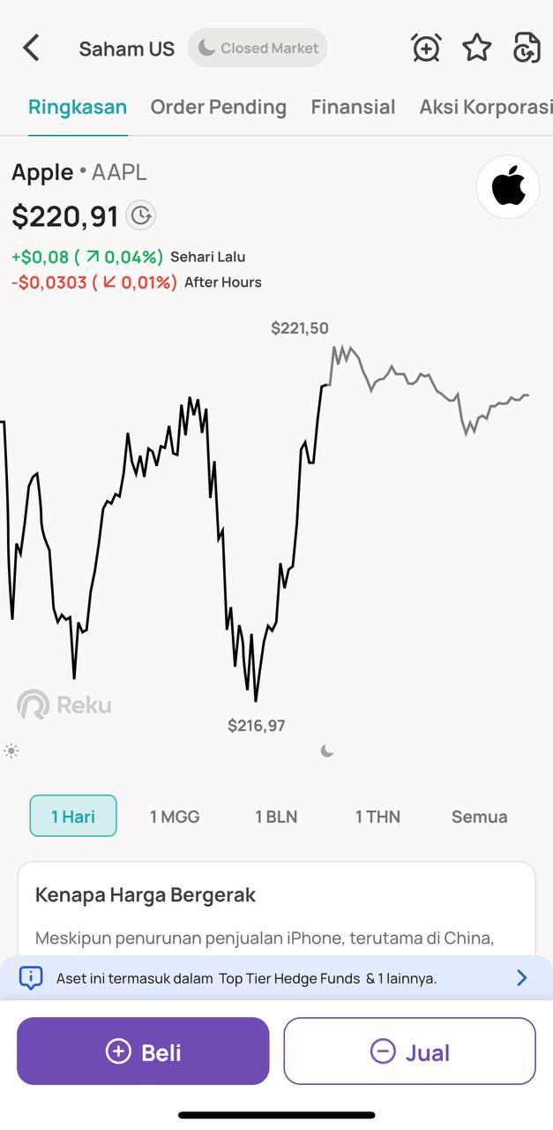Switch chart to 1 BLN range
The width and height of the screenshot is (553, 1130).
[x=276, y=817]
